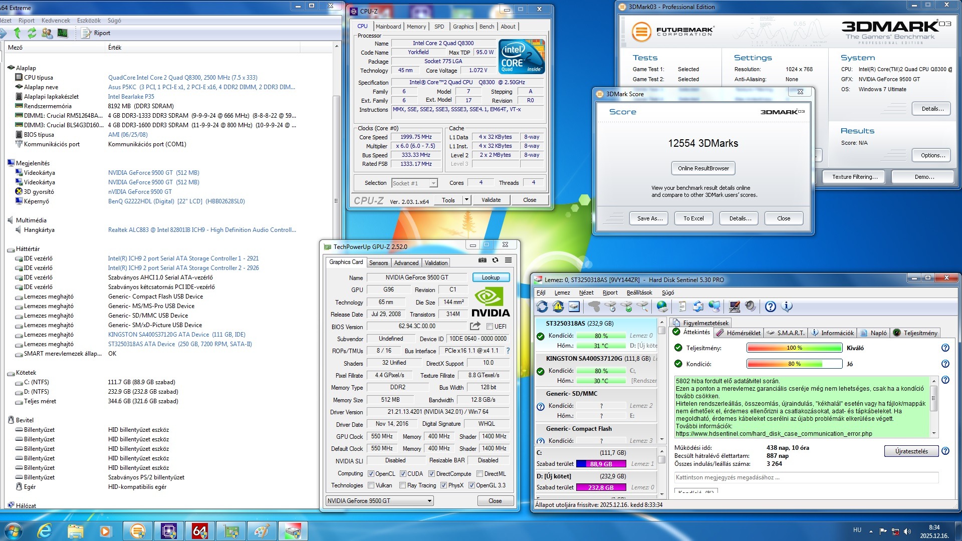The width and height of the screenshot is (962, 541).
Task: Toggle the Vulkan checkbox
Action: (371, 485)
